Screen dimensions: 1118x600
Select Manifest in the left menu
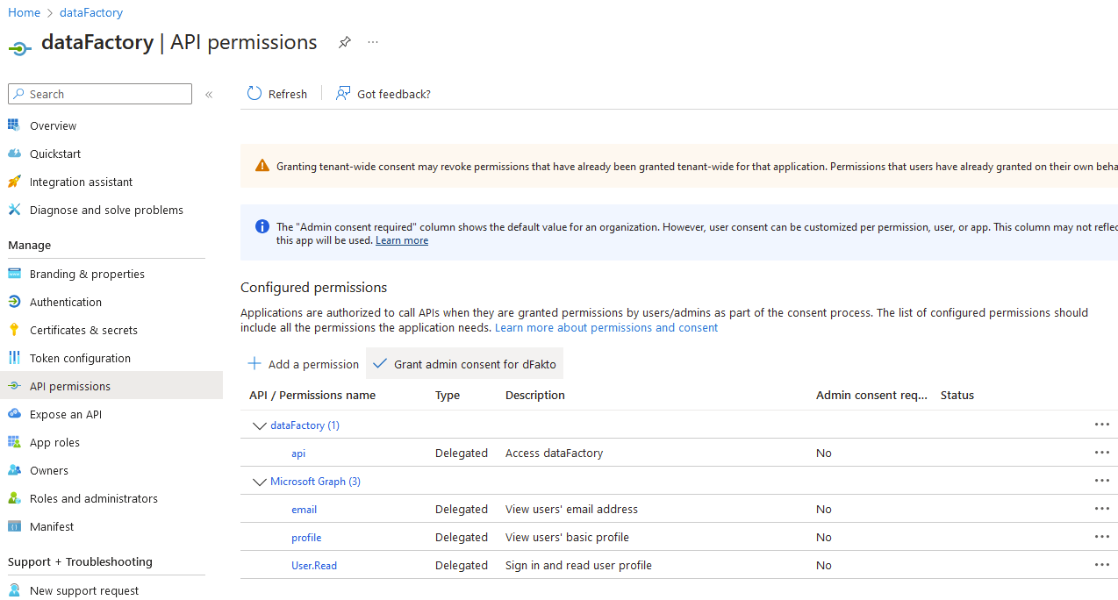tap(52, 526)
